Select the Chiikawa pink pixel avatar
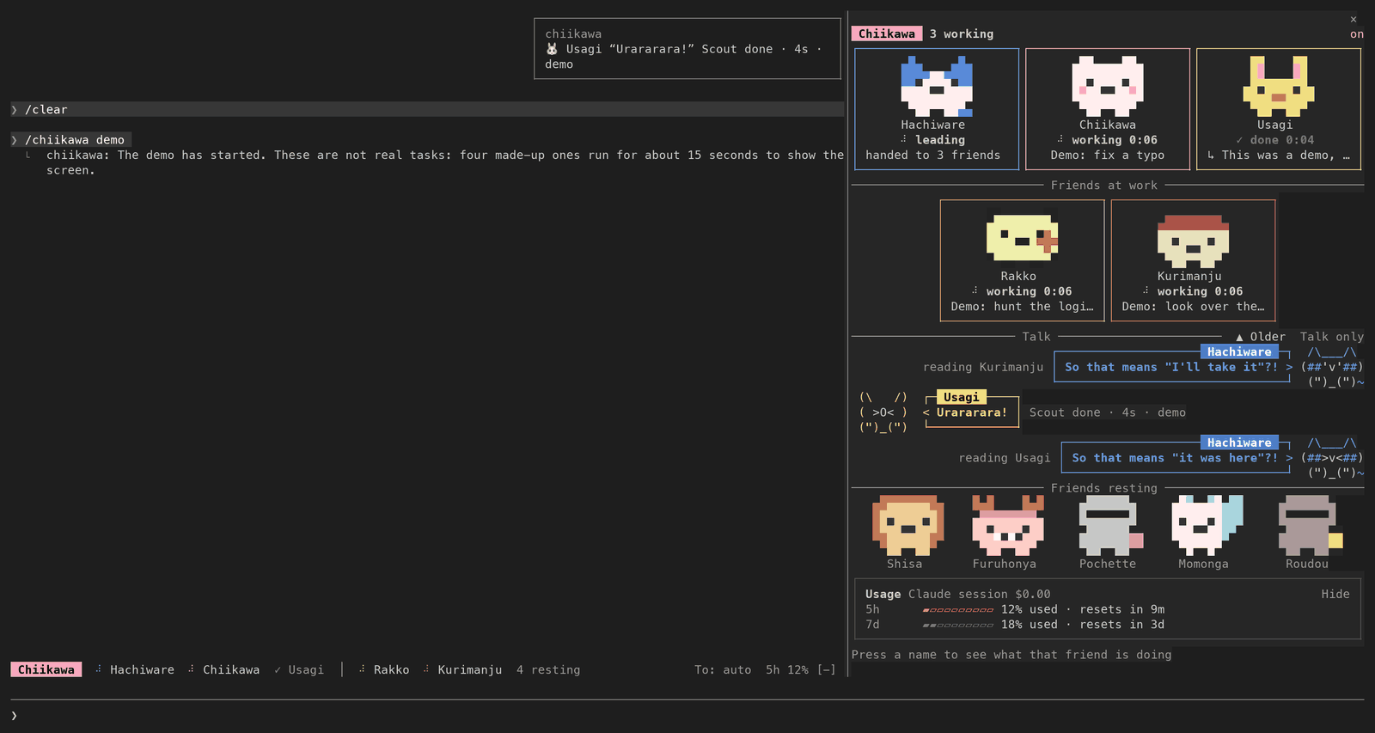Screen dimensions: 1375x733 [x=1108, y=86]
